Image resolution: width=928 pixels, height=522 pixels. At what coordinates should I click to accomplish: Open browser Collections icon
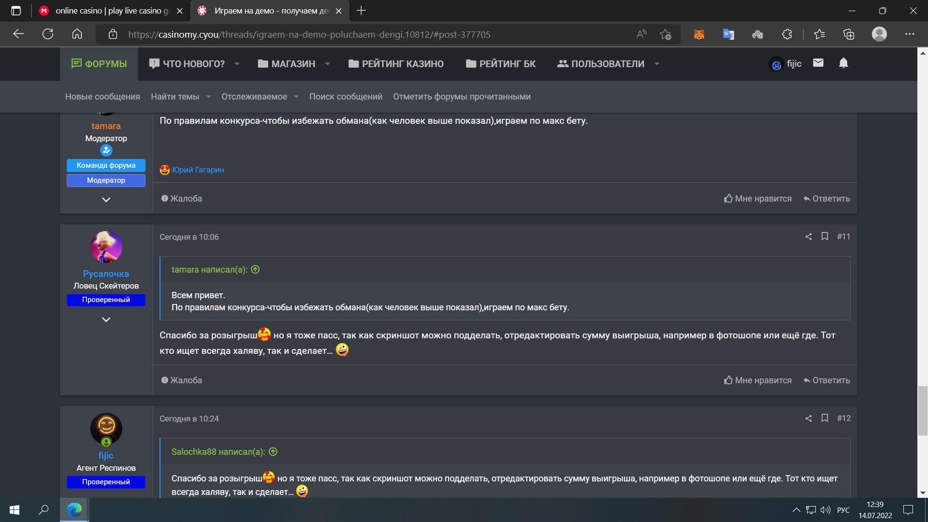[x=849, y=34]
